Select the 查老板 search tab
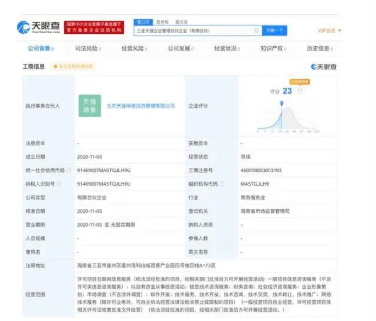Screen dimensions: 376x321 coord(162,22)
